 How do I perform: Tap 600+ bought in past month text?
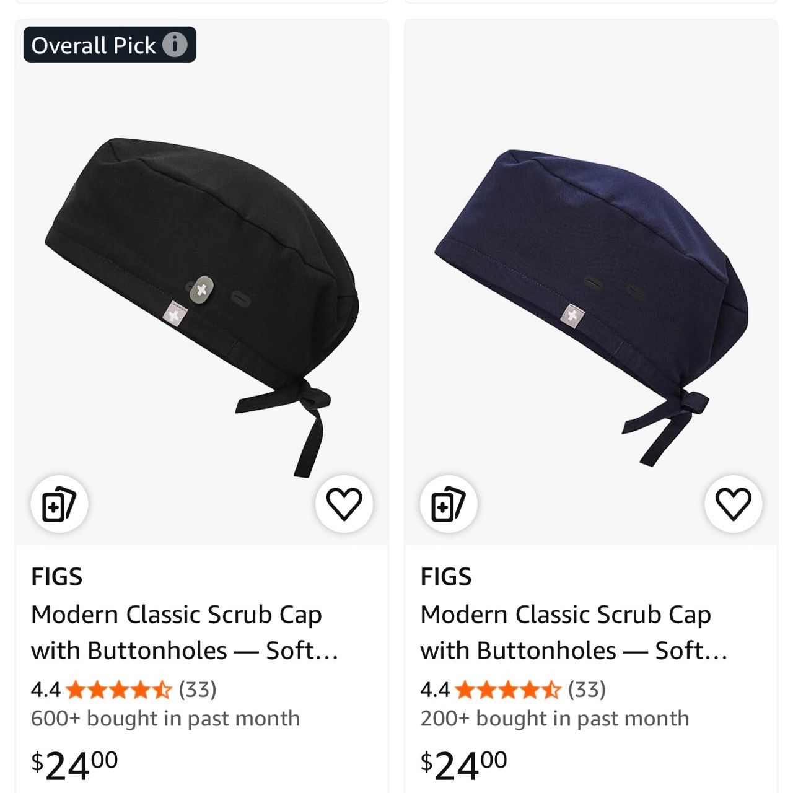(x=165, y=719)
